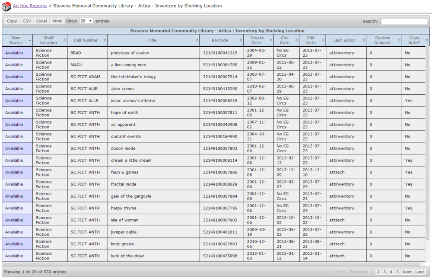Screen dimensions: 432x279
Task: Sort by Item Status column header
Action: (17, 40)
